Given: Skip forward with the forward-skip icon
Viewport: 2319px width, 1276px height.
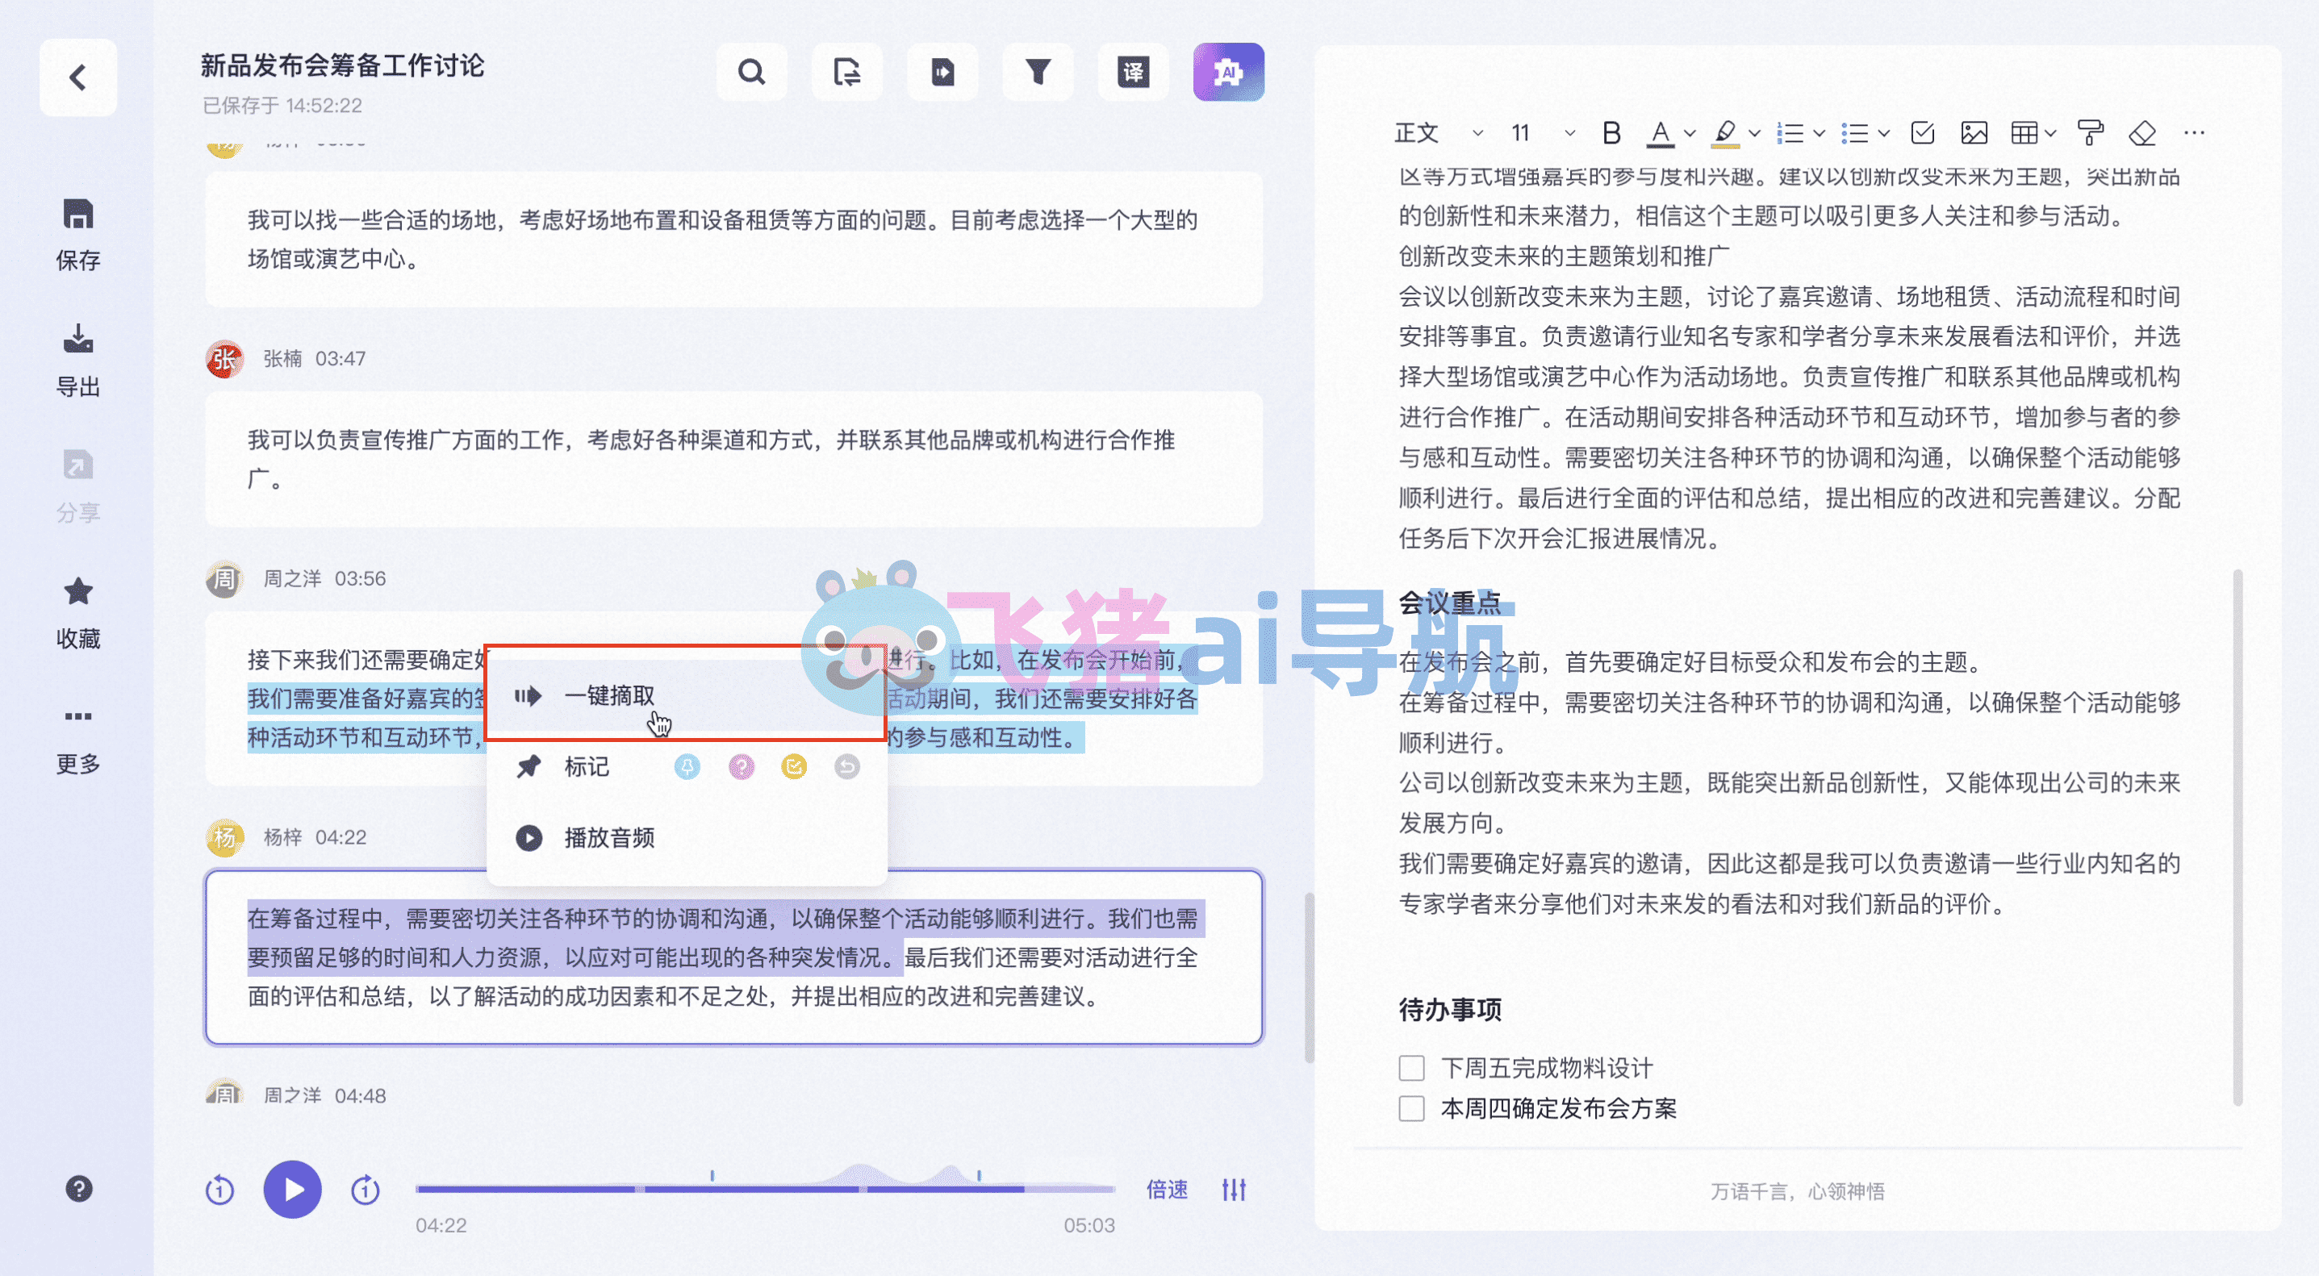Looking at the screenshot, I should click(365, 1190).
